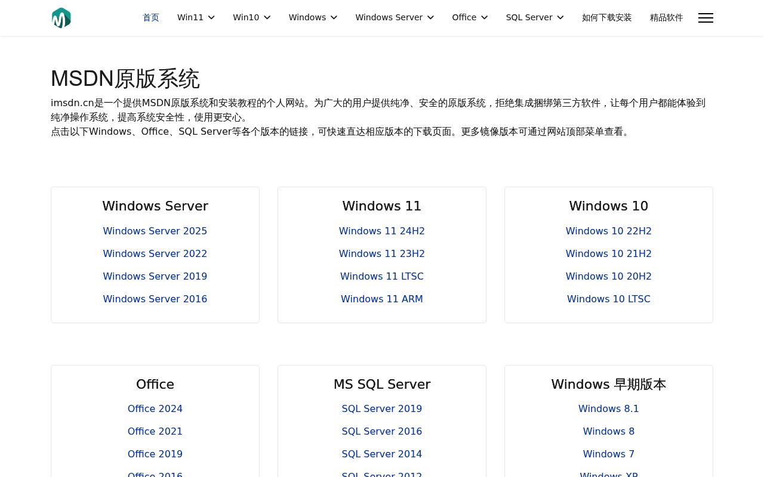Open SQL Server 2014 link
This screenshot has width=764, height=477.
[382, 454]
